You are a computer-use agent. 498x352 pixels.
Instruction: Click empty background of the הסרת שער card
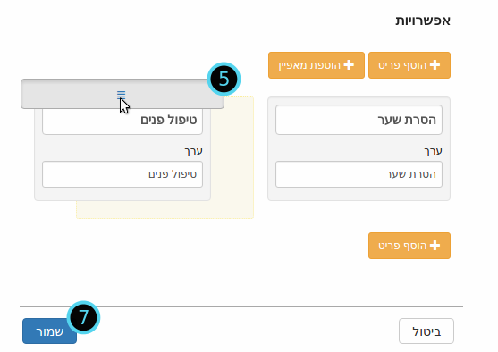tap(359, 194)
